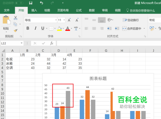Click the Decrease Indent icon
Viewport: 161px width, 119px height.
[109, 29]
